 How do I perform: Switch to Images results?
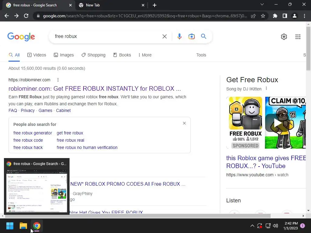pyautogui.click(x=64, y=55)
